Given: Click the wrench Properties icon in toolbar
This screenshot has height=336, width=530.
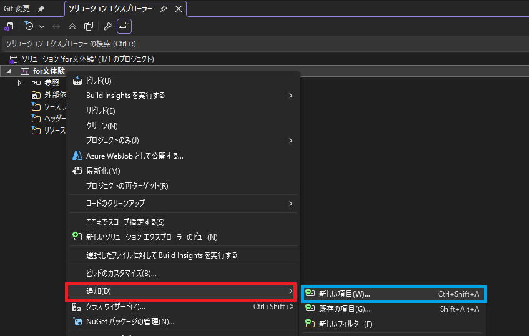Looking at the screenshot, I should click(107, 26).
